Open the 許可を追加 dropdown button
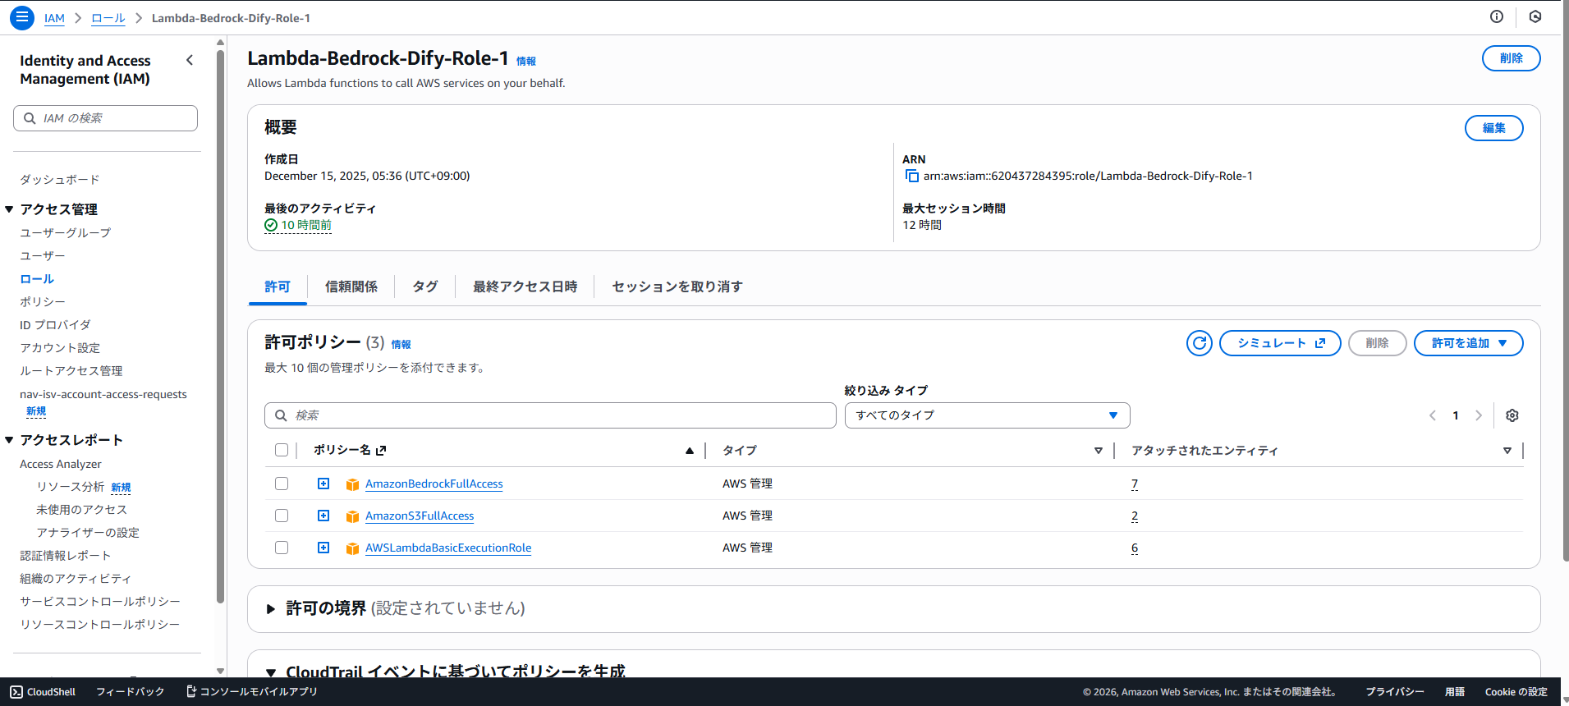This screenshot has width=1569, height=706. point(1467,343)
